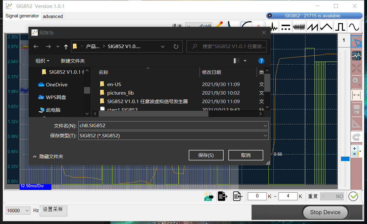Click the green checkmark apply icon
The image size is (367, 224).
click(x=353, y=196)
